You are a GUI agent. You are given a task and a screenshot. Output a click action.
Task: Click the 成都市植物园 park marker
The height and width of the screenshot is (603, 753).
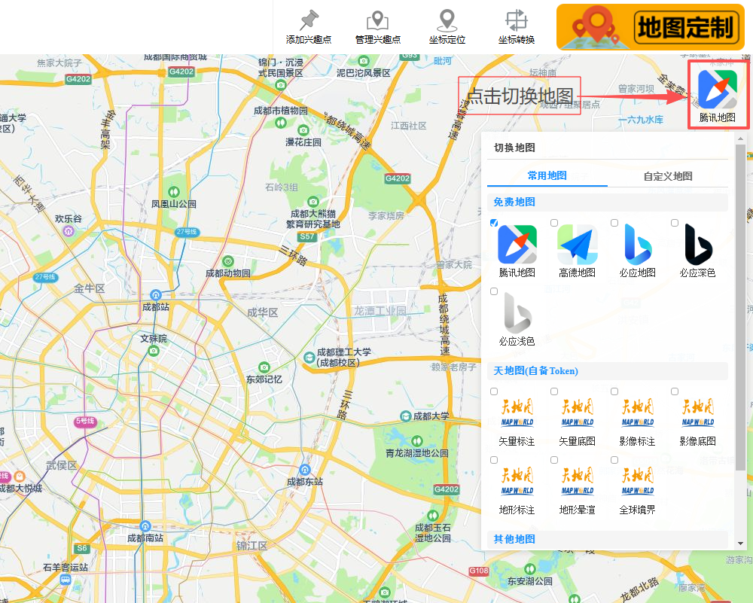(280, 123)
